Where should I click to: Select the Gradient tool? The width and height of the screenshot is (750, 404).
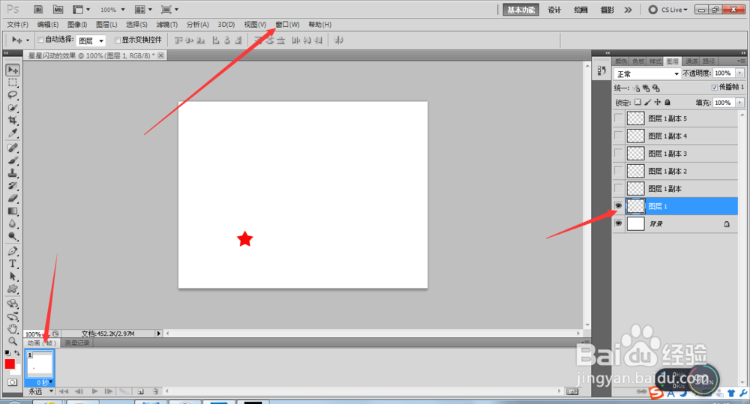tap(13, 211)
